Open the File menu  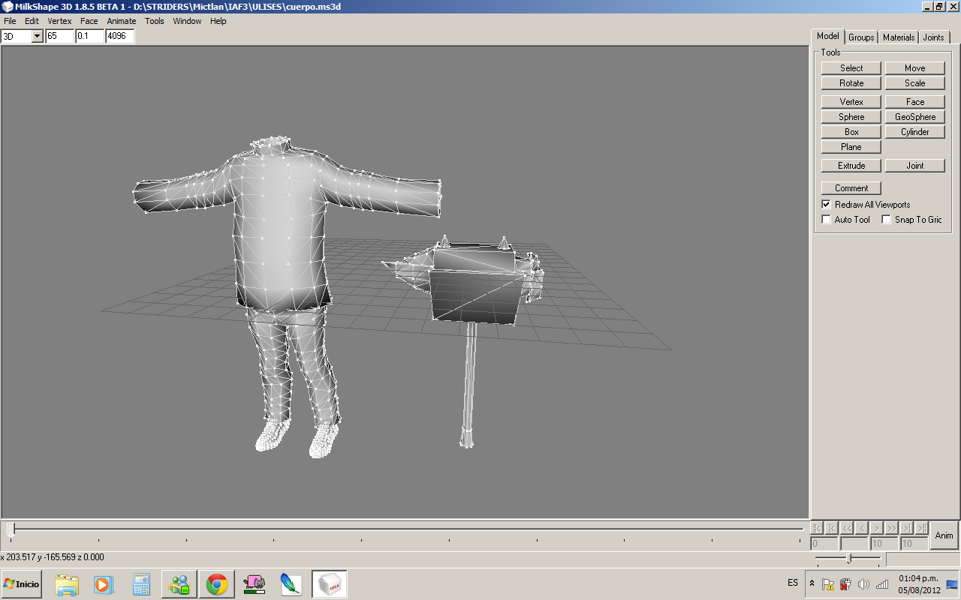click(10, 21)
